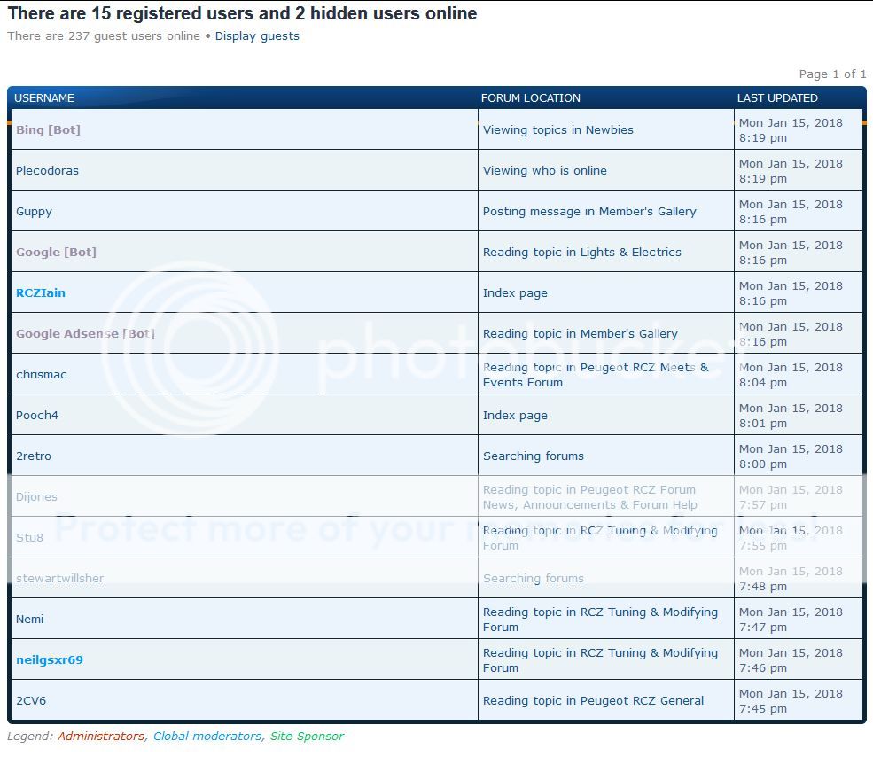Sort by Forum Location column header
Viewport: 873px width, 764px height.
531,98
